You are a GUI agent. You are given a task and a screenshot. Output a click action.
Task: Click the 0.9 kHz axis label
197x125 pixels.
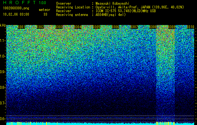click(3, 72)
